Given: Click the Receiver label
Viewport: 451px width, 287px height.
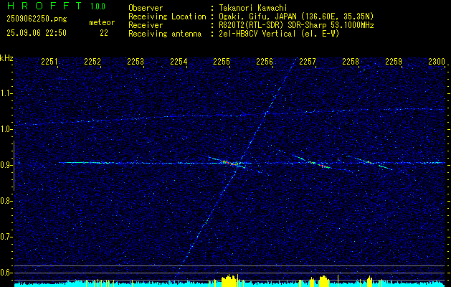Looking at the screenshot, I should point(146,25).
